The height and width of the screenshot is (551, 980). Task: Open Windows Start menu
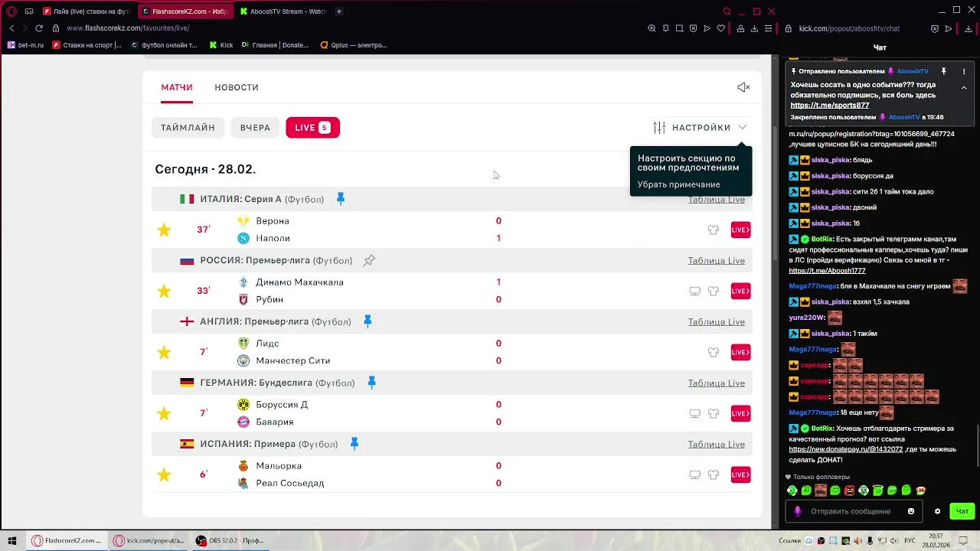11,540
